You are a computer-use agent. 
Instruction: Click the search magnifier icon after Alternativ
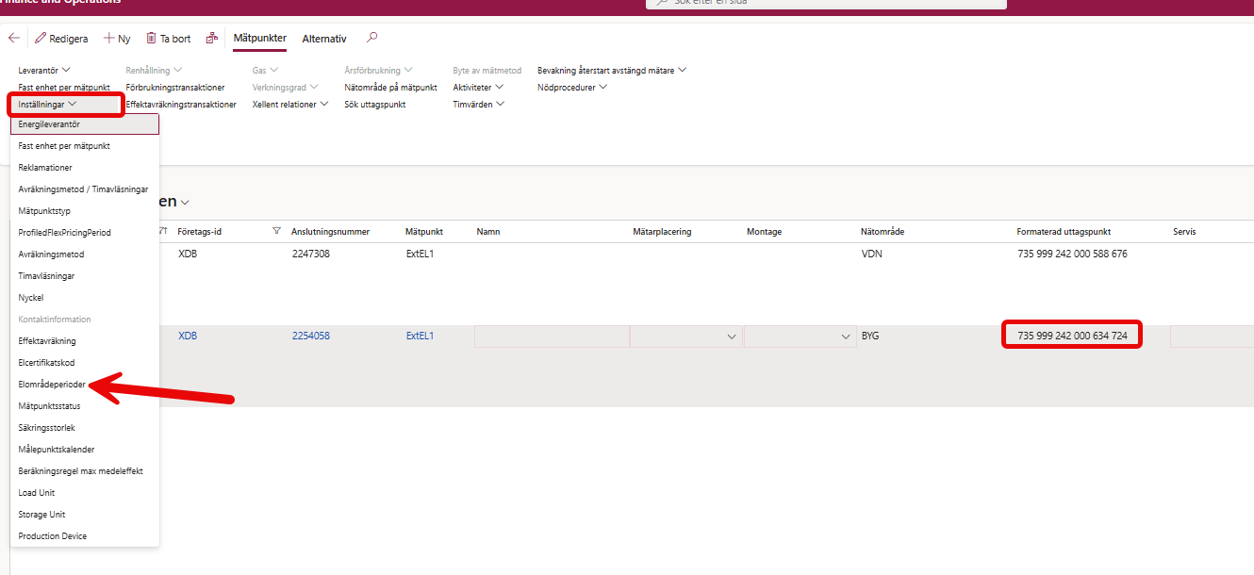[371, 38]
